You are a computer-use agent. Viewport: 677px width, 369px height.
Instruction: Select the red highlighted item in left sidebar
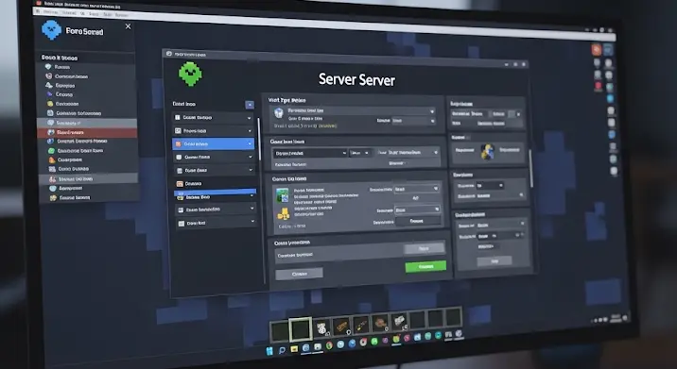(x=88, y=132)
